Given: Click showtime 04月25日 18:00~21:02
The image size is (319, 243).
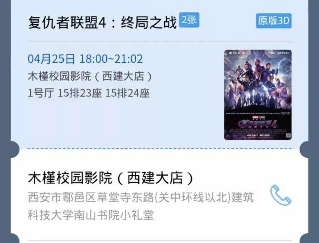Looking at the screenshot, I should pos(85,59).
